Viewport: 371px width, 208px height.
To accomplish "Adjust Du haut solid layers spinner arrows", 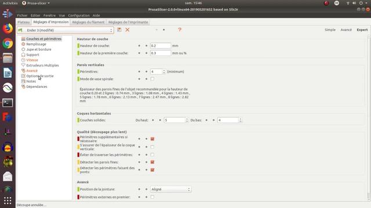I will (x=187, y=120).
